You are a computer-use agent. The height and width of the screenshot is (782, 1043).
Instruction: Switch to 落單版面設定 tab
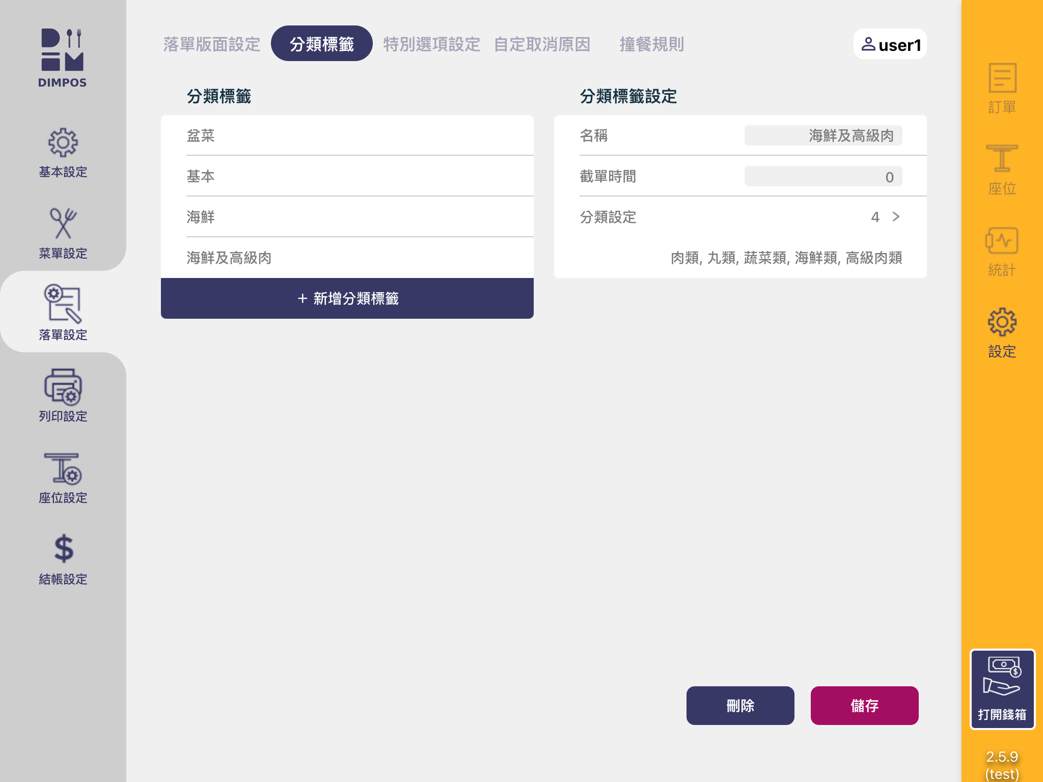point(212,44)
